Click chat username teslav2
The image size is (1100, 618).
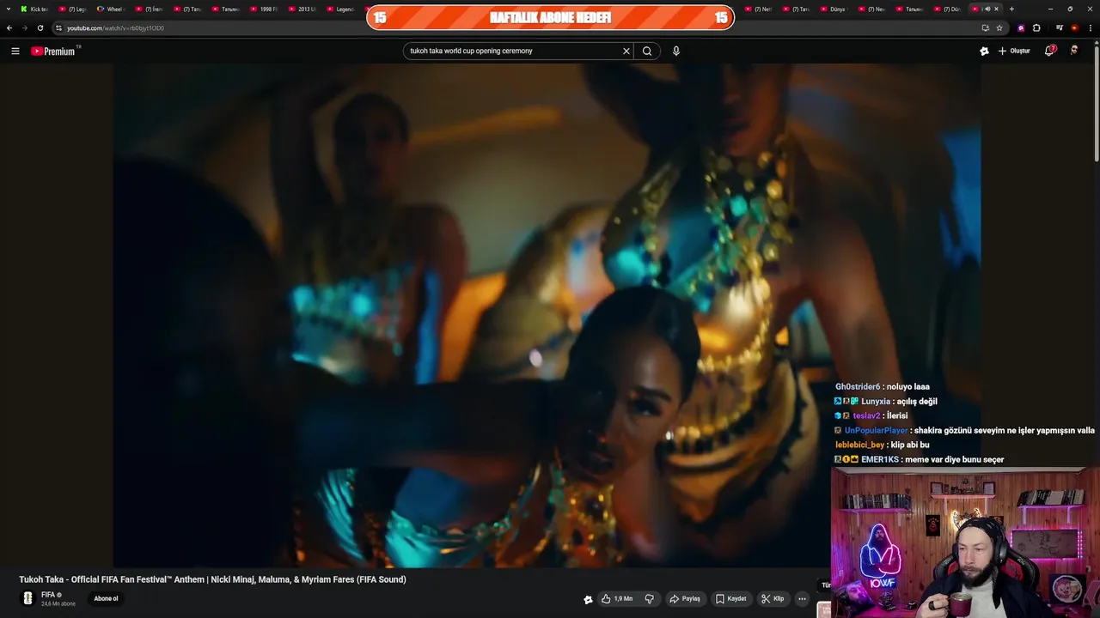tap(866, 415)
